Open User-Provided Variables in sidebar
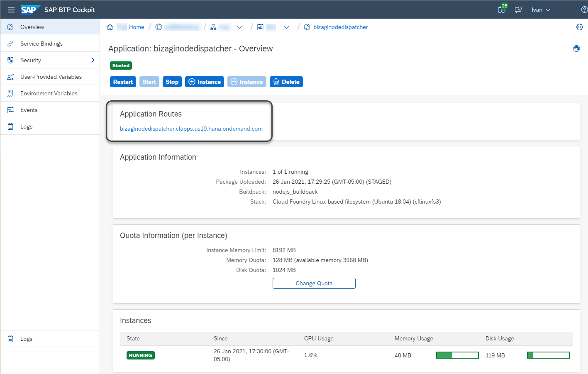The width and height of the screenshot is (588, 374). tap(50, 77)
